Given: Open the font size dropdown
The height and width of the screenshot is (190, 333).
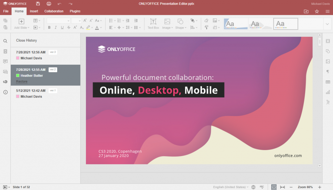Looking at the screenshot, I should pos(76,20).
